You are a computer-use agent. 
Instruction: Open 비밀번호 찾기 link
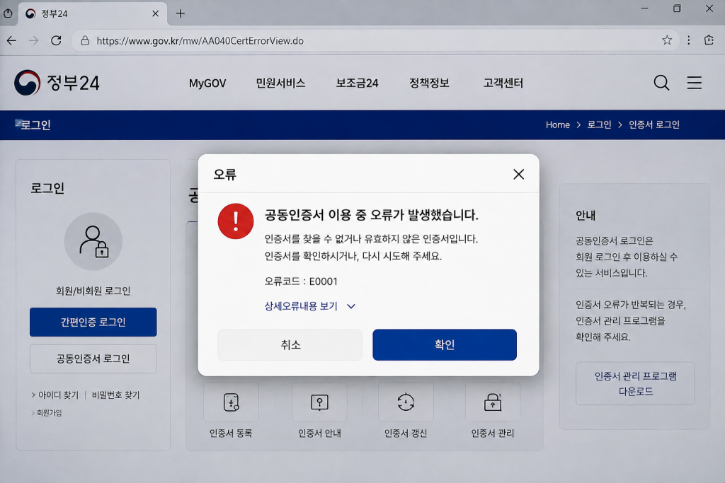115,395
